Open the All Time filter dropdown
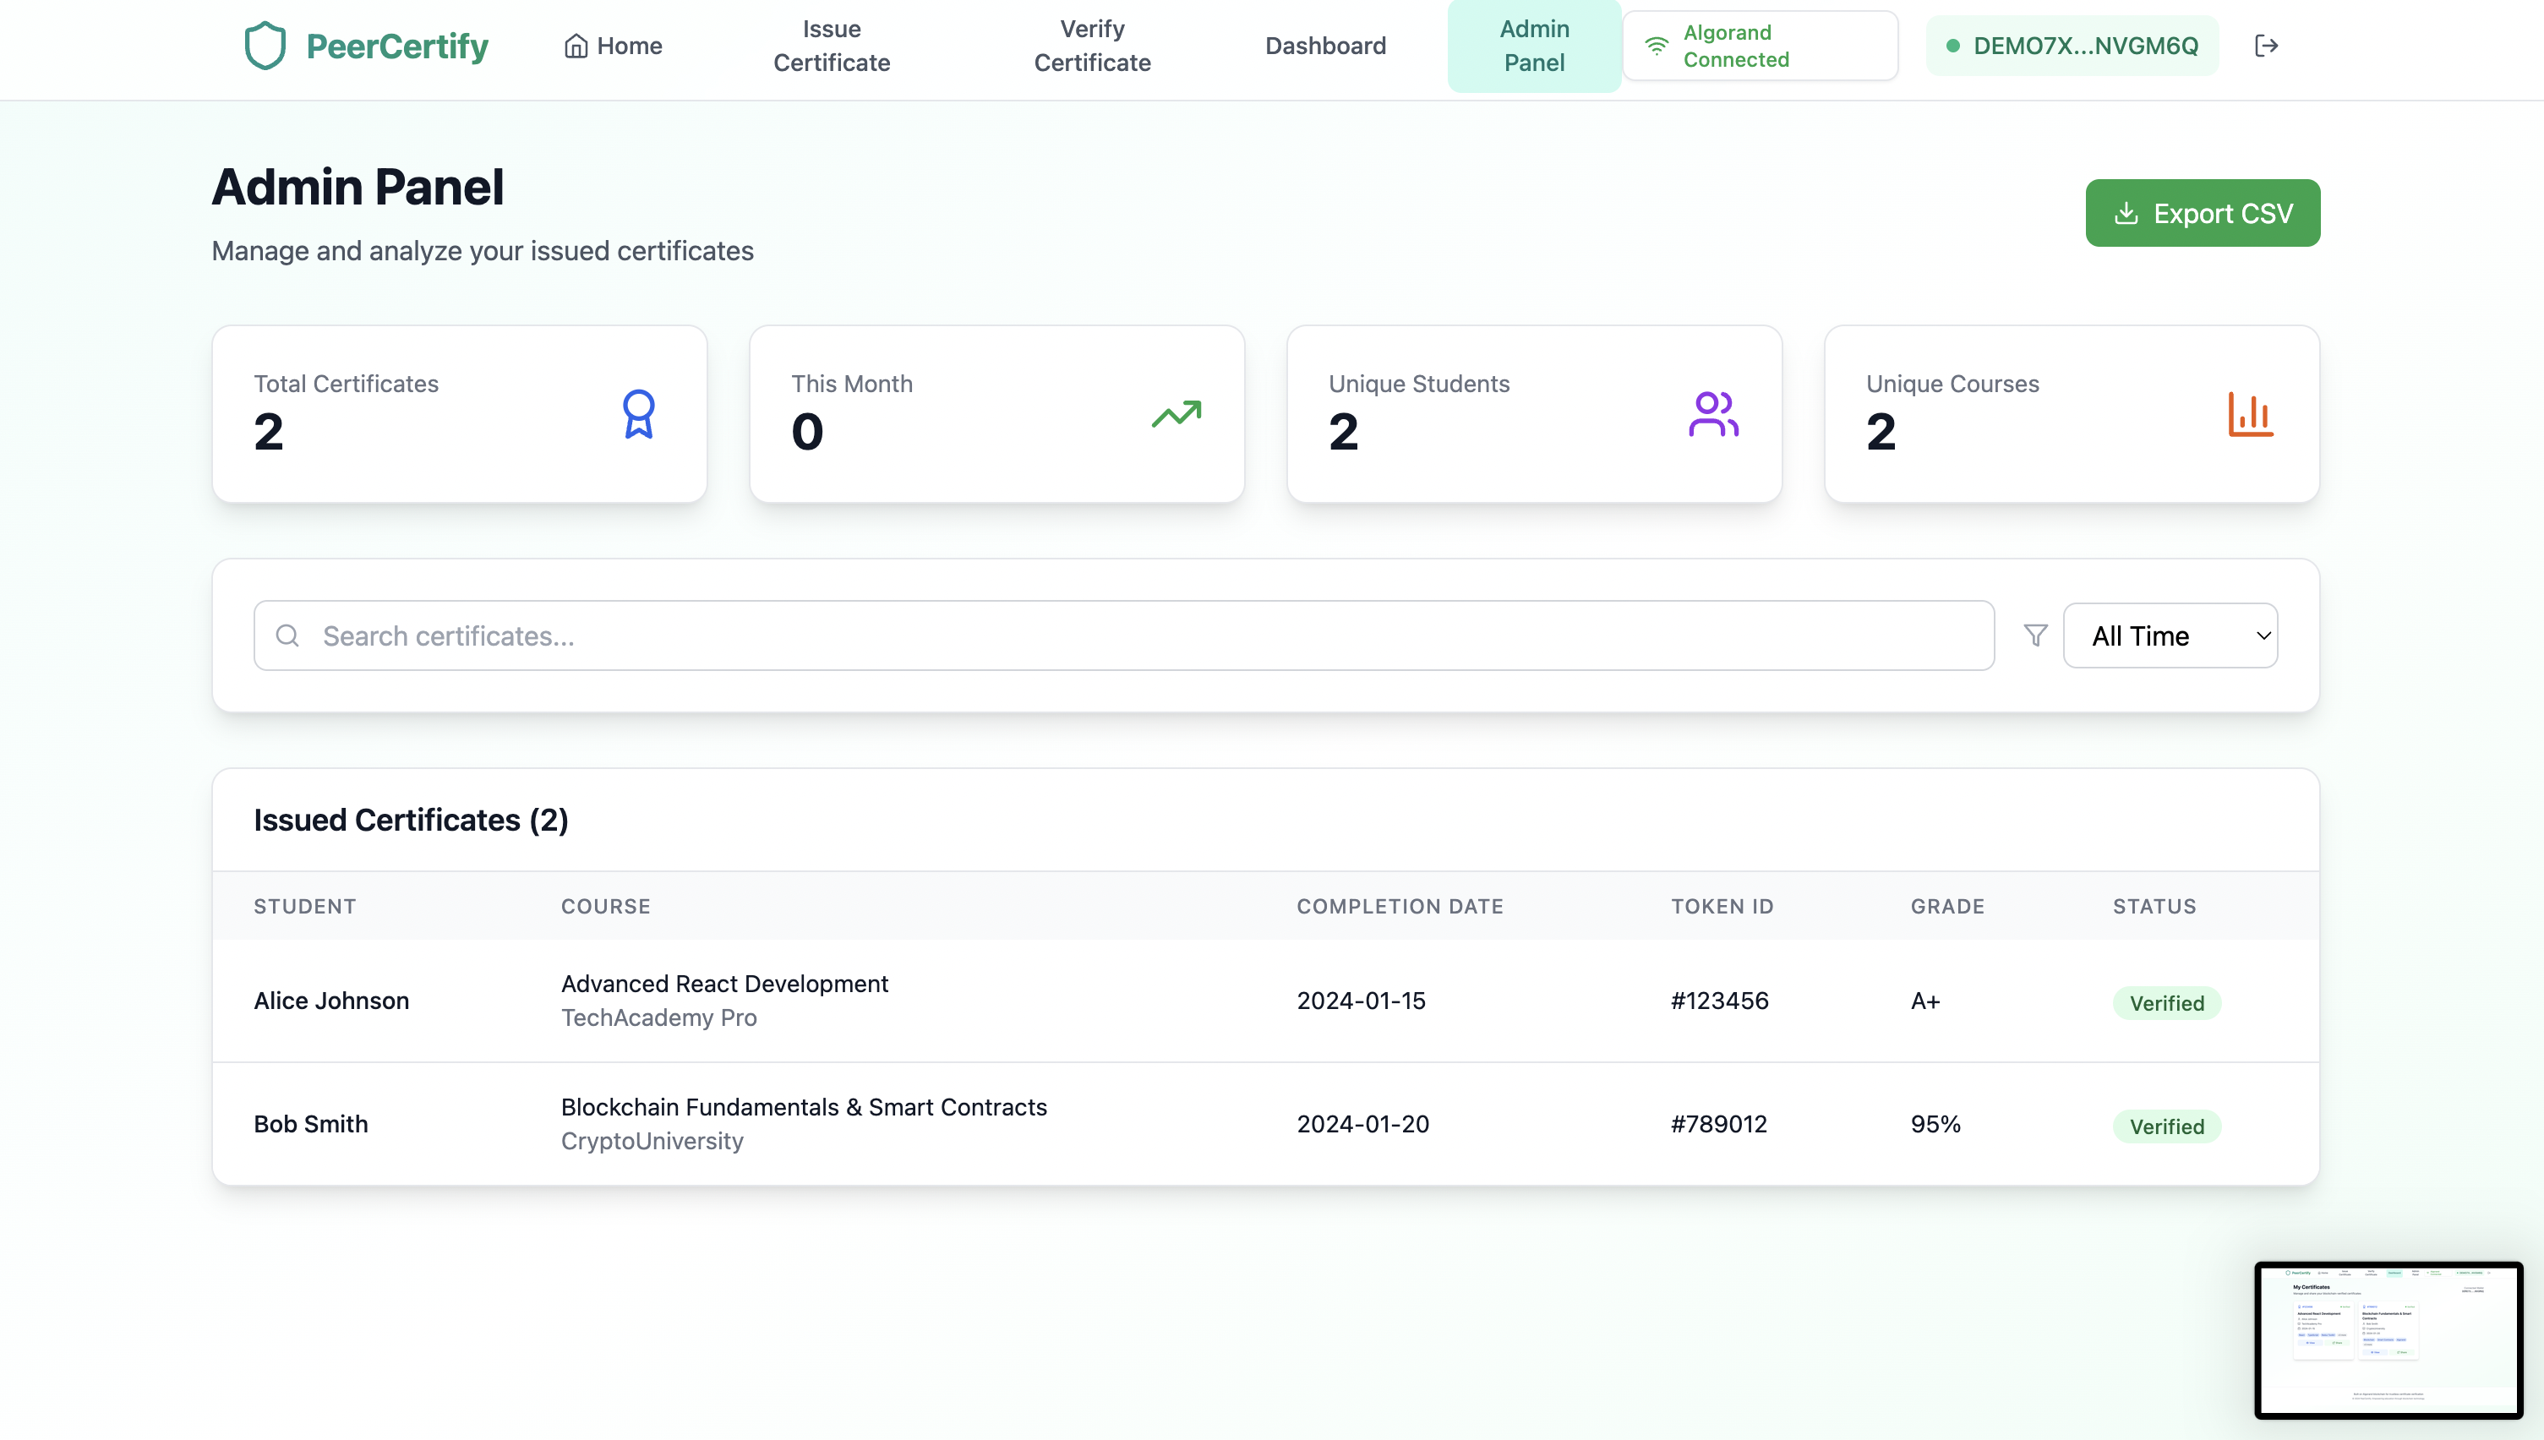This screenshot has width=2544, height=1440. coord(2170,635)
